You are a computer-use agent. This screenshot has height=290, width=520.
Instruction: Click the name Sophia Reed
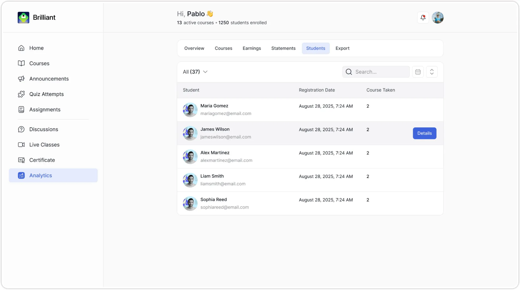pos(214,199)
